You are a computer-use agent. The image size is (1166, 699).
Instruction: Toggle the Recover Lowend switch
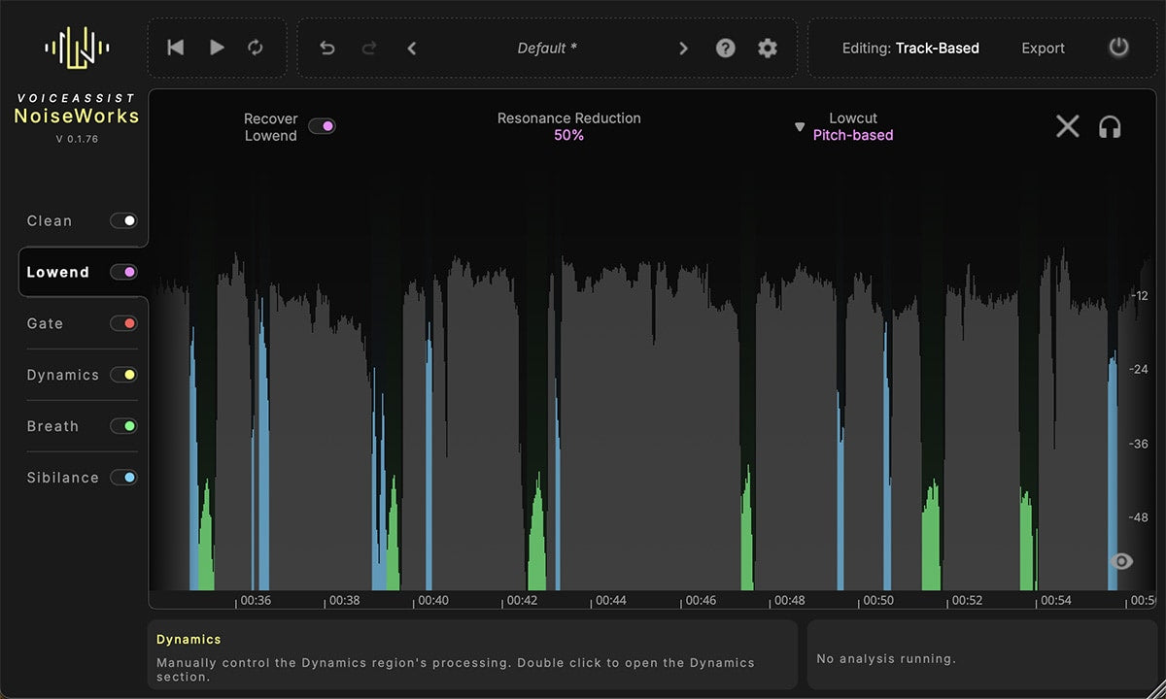point(322,126)
